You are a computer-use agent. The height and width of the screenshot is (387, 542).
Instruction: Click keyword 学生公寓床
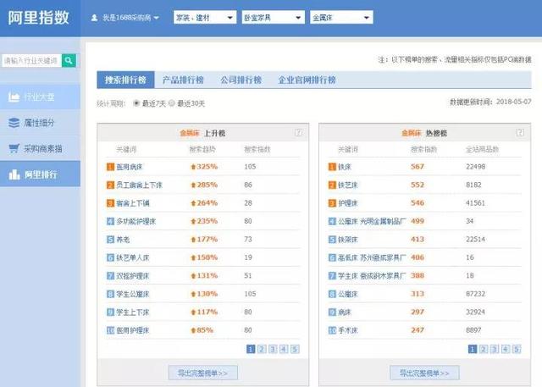pos(133,294)
